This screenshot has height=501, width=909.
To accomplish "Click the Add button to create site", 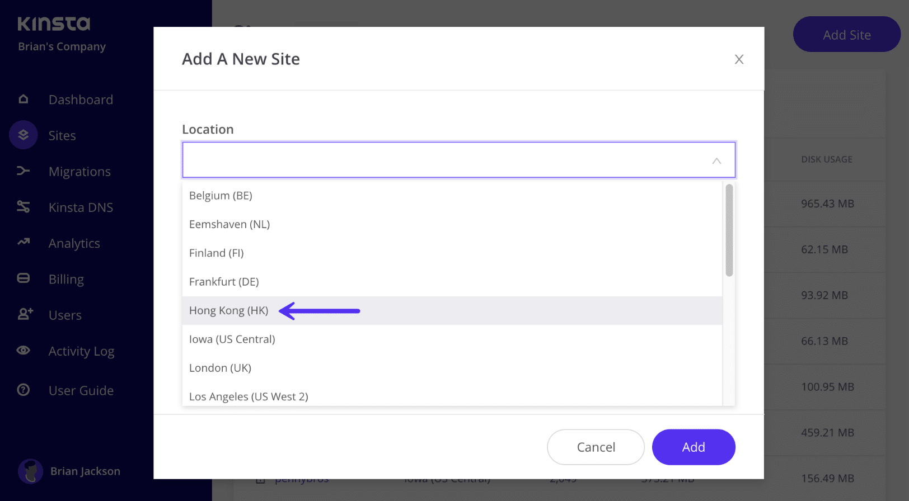I will coord(694,447).
